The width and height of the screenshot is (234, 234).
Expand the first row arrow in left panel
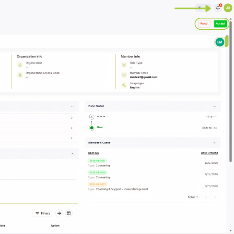click(72, 118)
